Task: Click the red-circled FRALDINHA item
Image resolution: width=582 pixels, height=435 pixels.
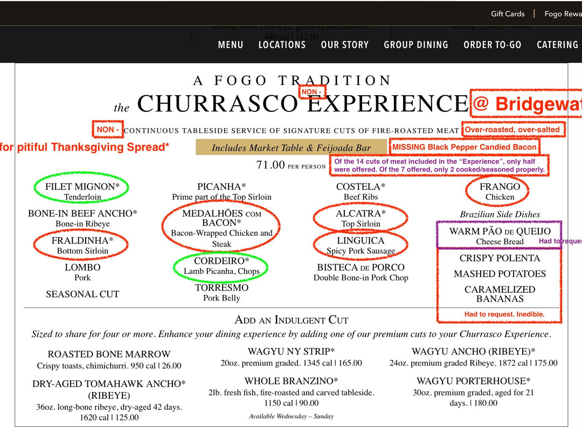Action: pos(82,245)
